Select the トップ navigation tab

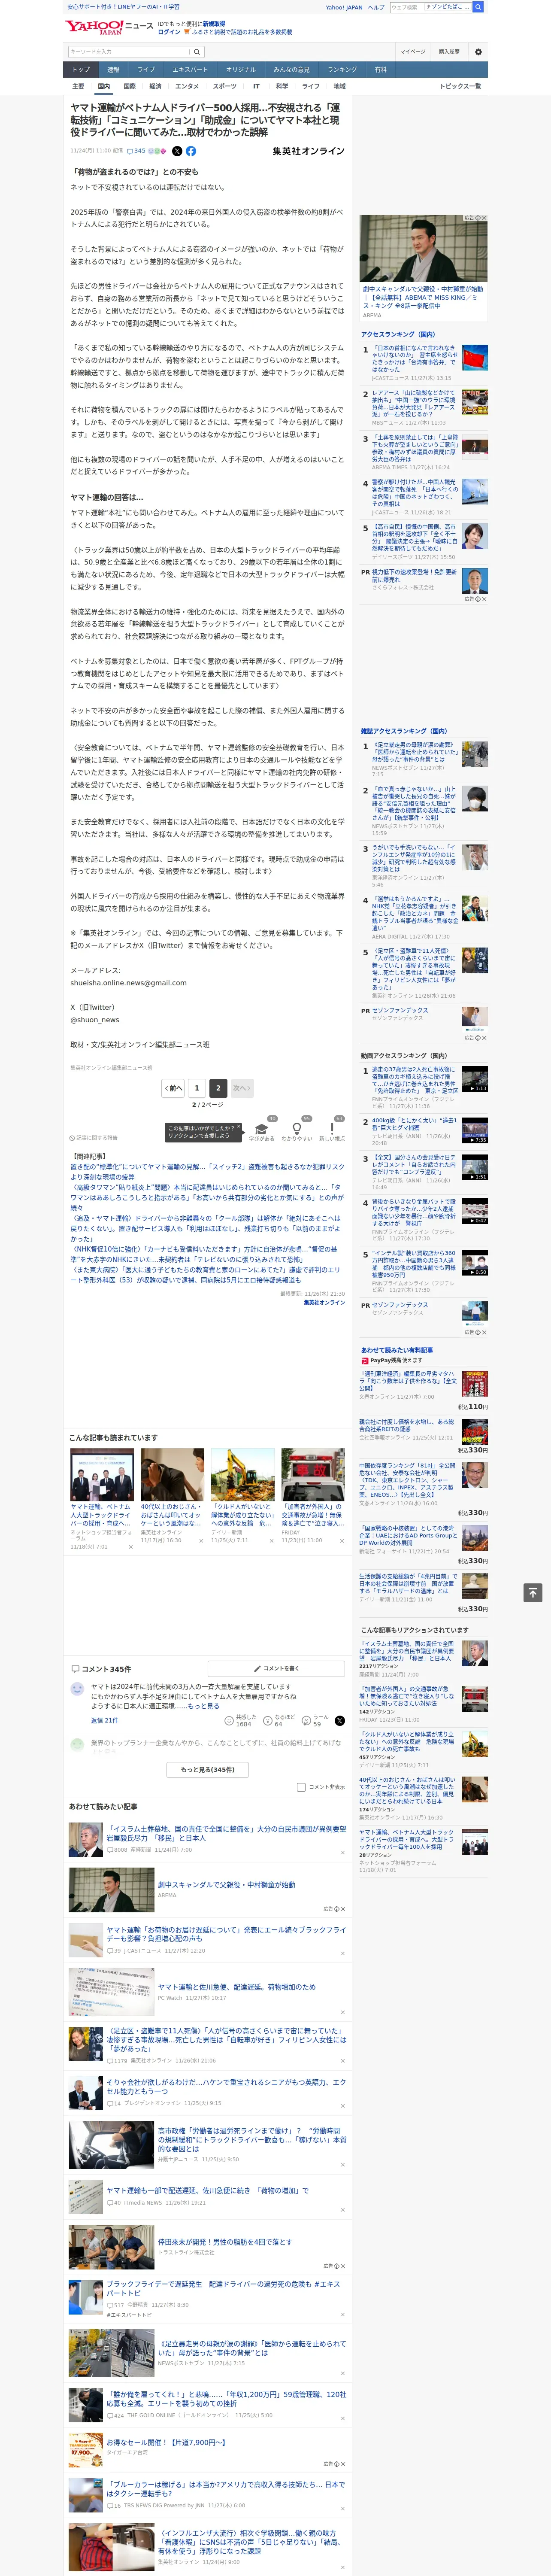(81, 70)
